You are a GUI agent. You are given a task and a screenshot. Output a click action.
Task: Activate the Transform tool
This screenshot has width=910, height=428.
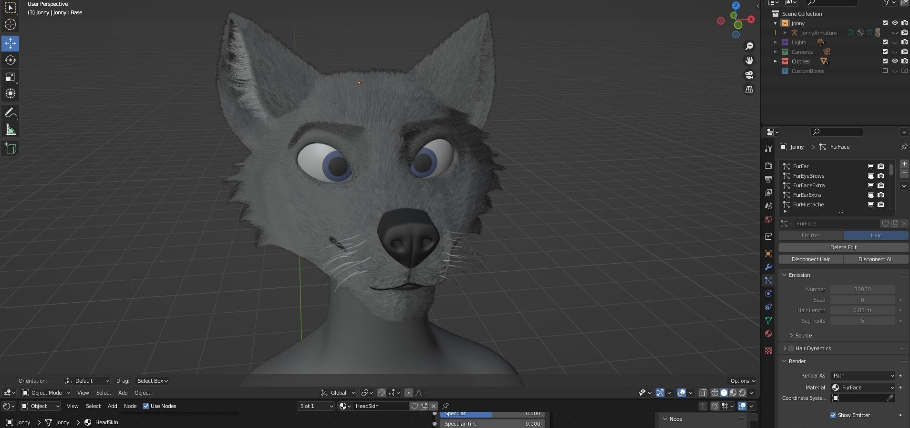pos(10,93)
